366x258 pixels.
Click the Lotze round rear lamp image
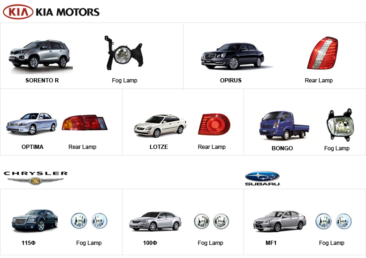(214, 124)
